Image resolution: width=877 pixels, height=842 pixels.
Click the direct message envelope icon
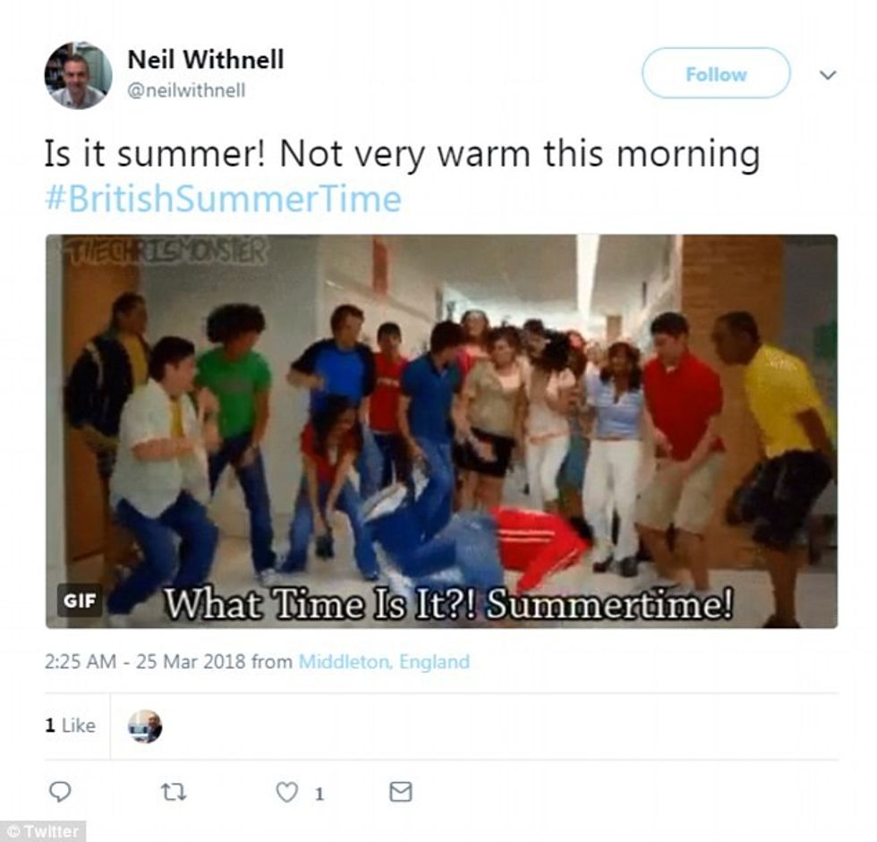click(401, 792)
